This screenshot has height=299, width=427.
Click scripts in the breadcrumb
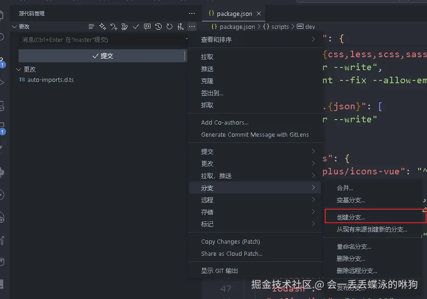click(280, 27)
